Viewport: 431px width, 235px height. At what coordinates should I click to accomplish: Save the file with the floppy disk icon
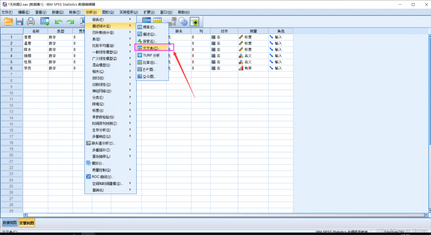click(20, 22)
